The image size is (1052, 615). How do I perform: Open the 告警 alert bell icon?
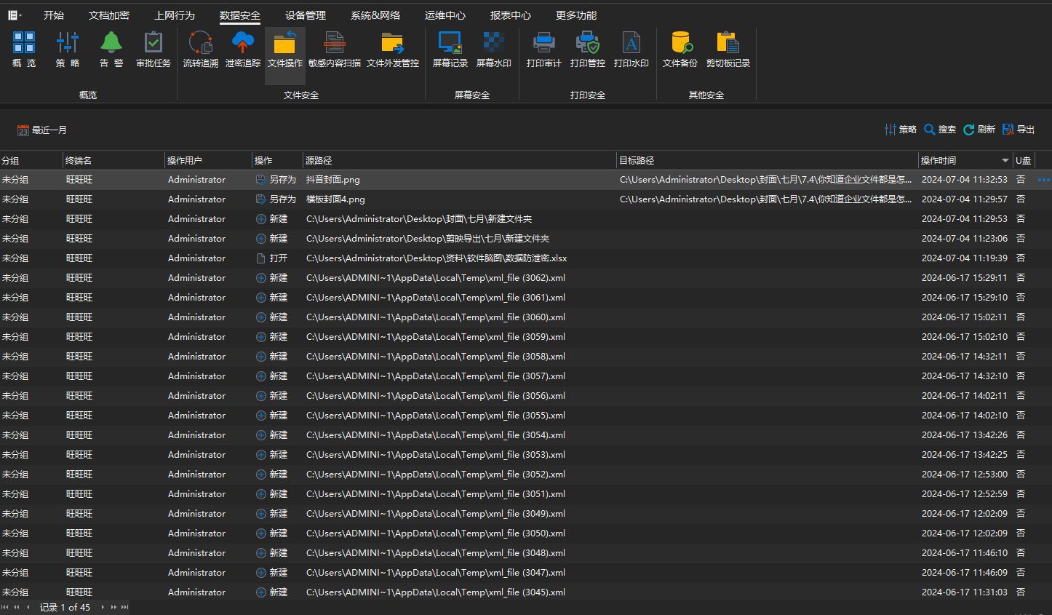pos(111,49)
